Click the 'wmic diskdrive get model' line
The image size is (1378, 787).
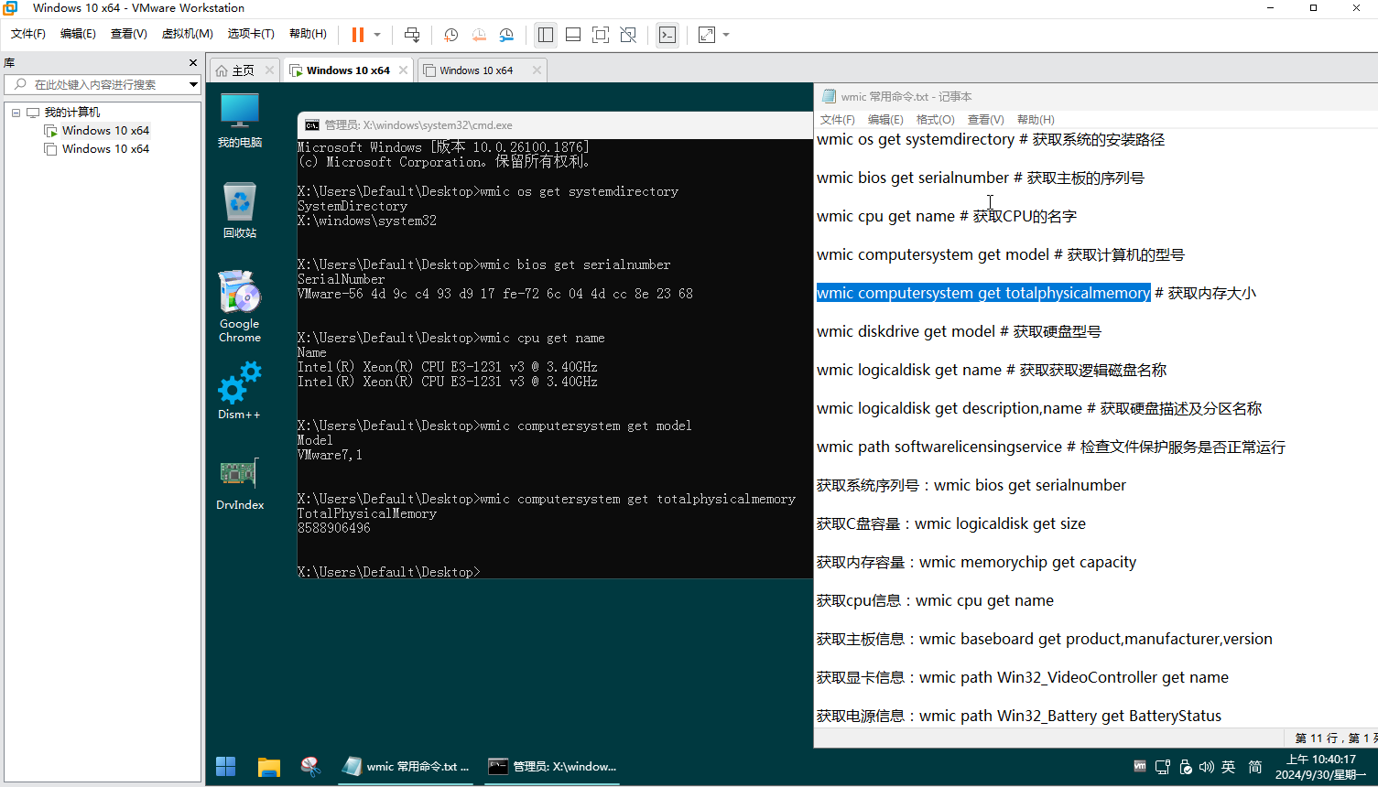[x=959, y=331]
